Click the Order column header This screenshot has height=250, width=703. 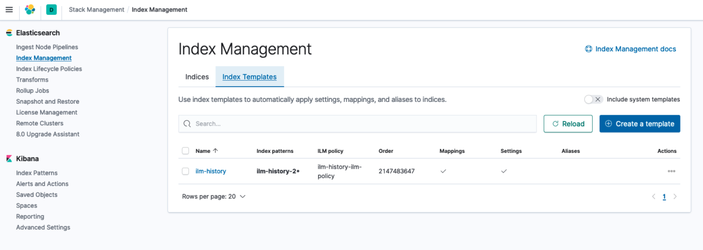pyautogui.click(x=386, y=151)
